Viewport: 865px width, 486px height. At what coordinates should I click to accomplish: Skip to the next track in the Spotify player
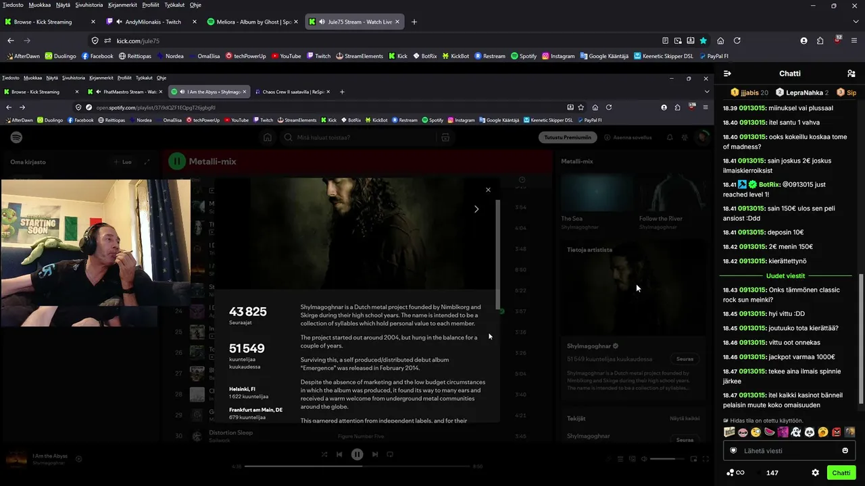[375, 454]
